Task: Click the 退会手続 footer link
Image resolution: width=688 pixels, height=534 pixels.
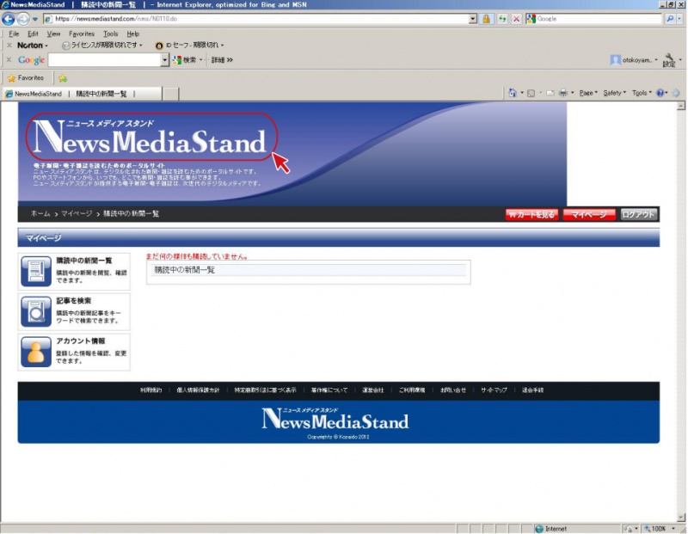Action: [x=532, y=390]
